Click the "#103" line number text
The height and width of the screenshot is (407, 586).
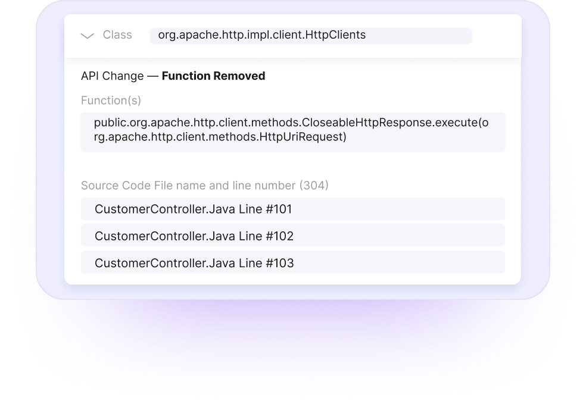click(x=279, y=263)
